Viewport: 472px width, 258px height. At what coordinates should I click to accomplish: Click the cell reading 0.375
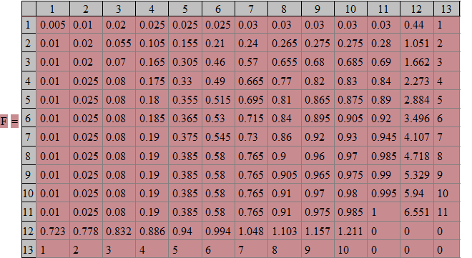click(185, 137)
